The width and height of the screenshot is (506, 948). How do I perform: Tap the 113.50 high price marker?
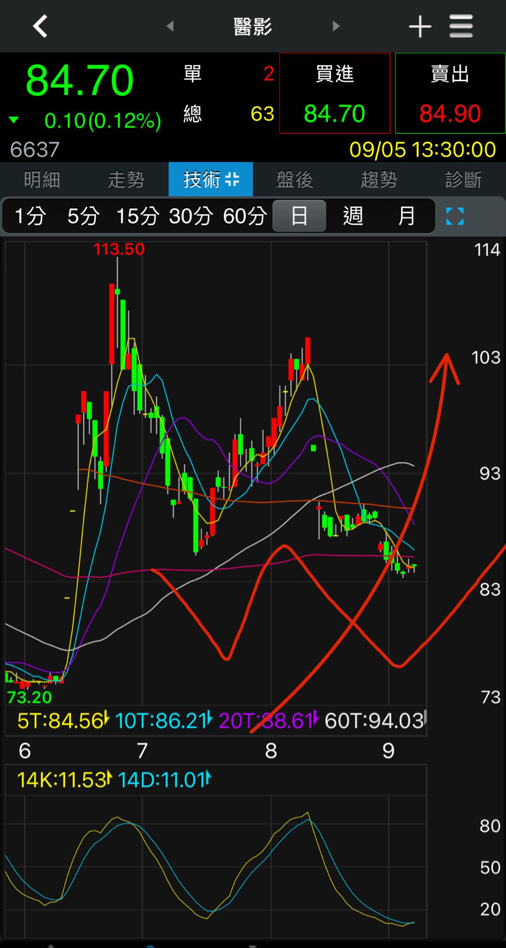click(119, 249)
